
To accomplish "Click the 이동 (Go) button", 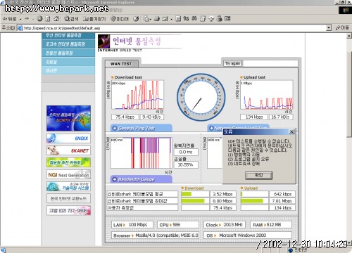I will [342, 28].
